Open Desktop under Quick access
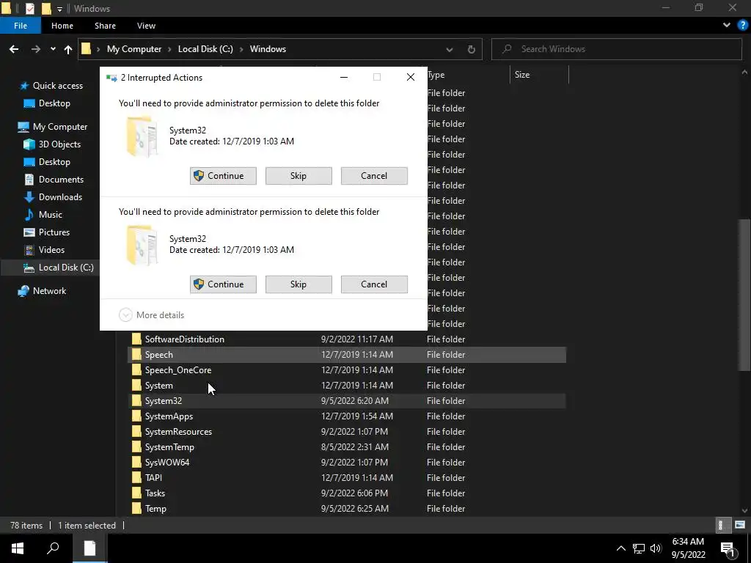This screenshot has width=751, height=563. pyautogui.click(x=54, y=103)
